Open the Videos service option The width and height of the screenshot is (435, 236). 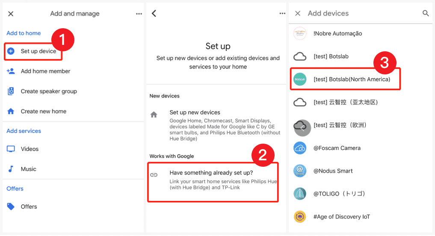30,149
